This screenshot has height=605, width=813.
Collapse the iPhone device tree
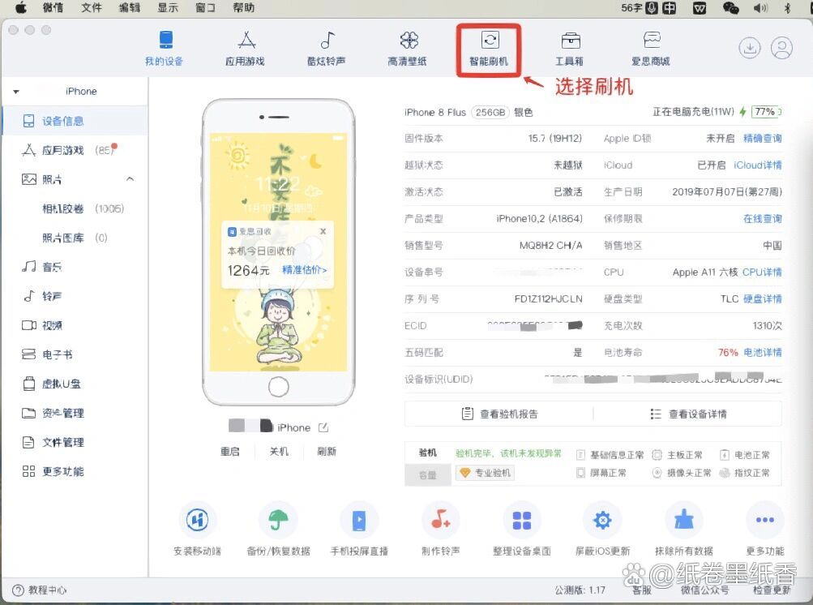click(16, 92)
